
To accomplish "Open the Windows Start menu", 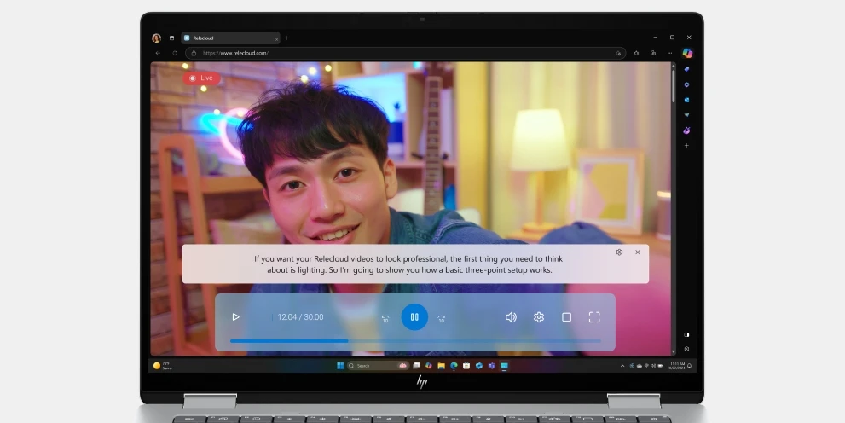I will [x=340, y=365].
